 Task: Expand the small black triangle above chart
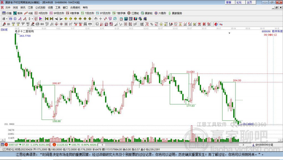[x=229, y=33]
